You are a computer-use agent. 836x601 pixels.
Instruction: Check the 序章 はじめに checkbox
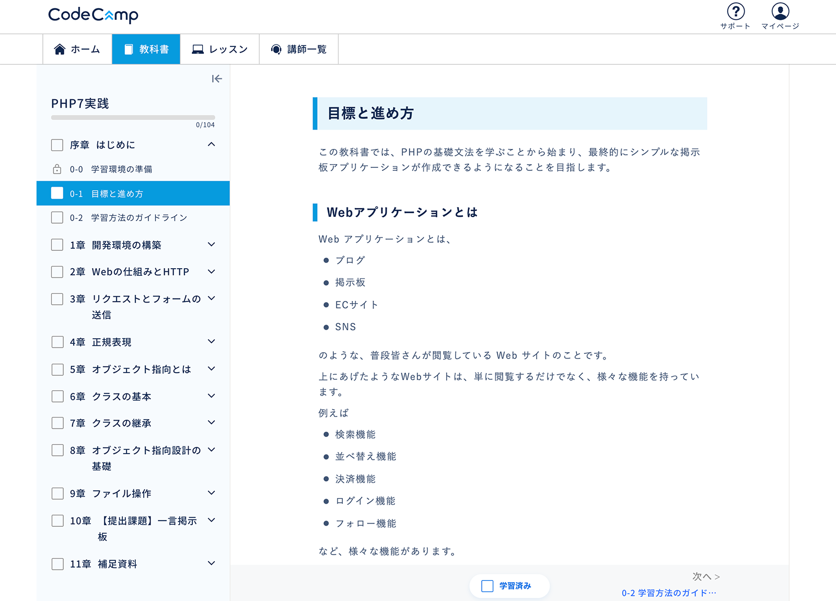tap(57, 145)
